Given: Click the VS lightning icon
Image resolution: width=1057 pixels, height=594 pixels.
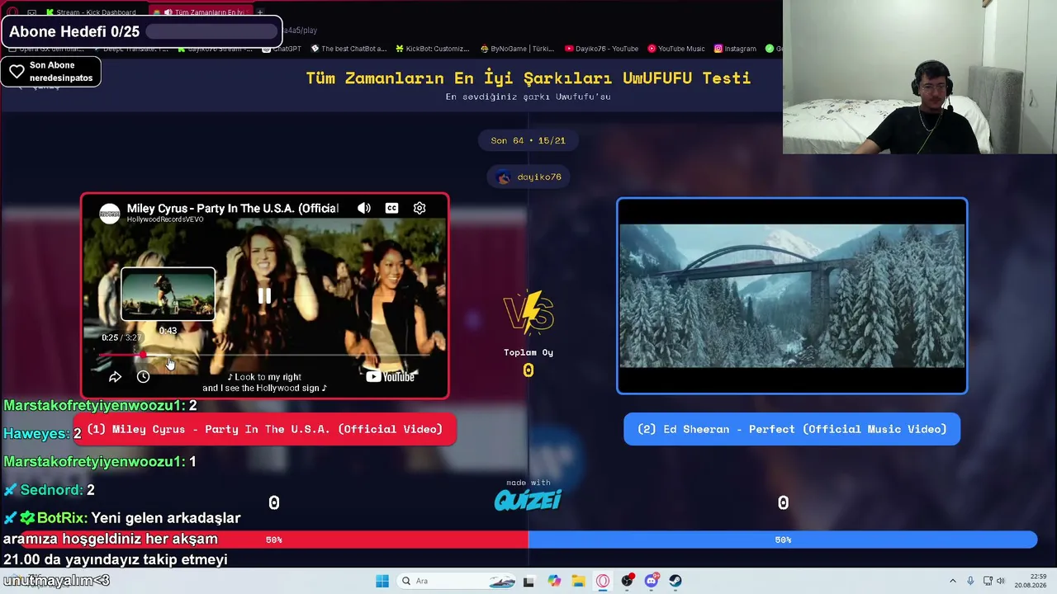Looking at the screenshot, I should point(528,313).
